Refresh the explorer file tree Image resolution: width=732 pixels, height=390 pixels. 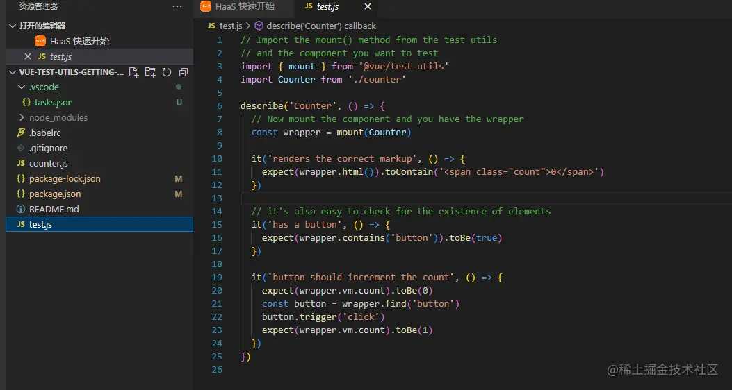167,71
